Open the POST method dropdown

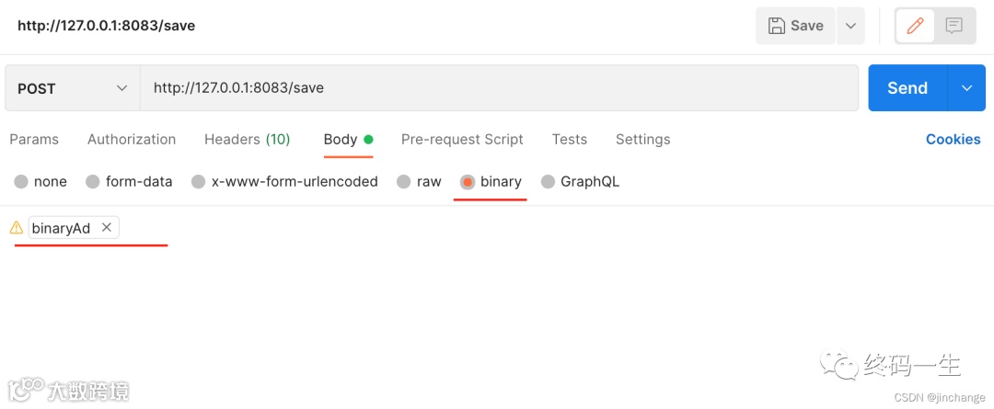[72, 88]
